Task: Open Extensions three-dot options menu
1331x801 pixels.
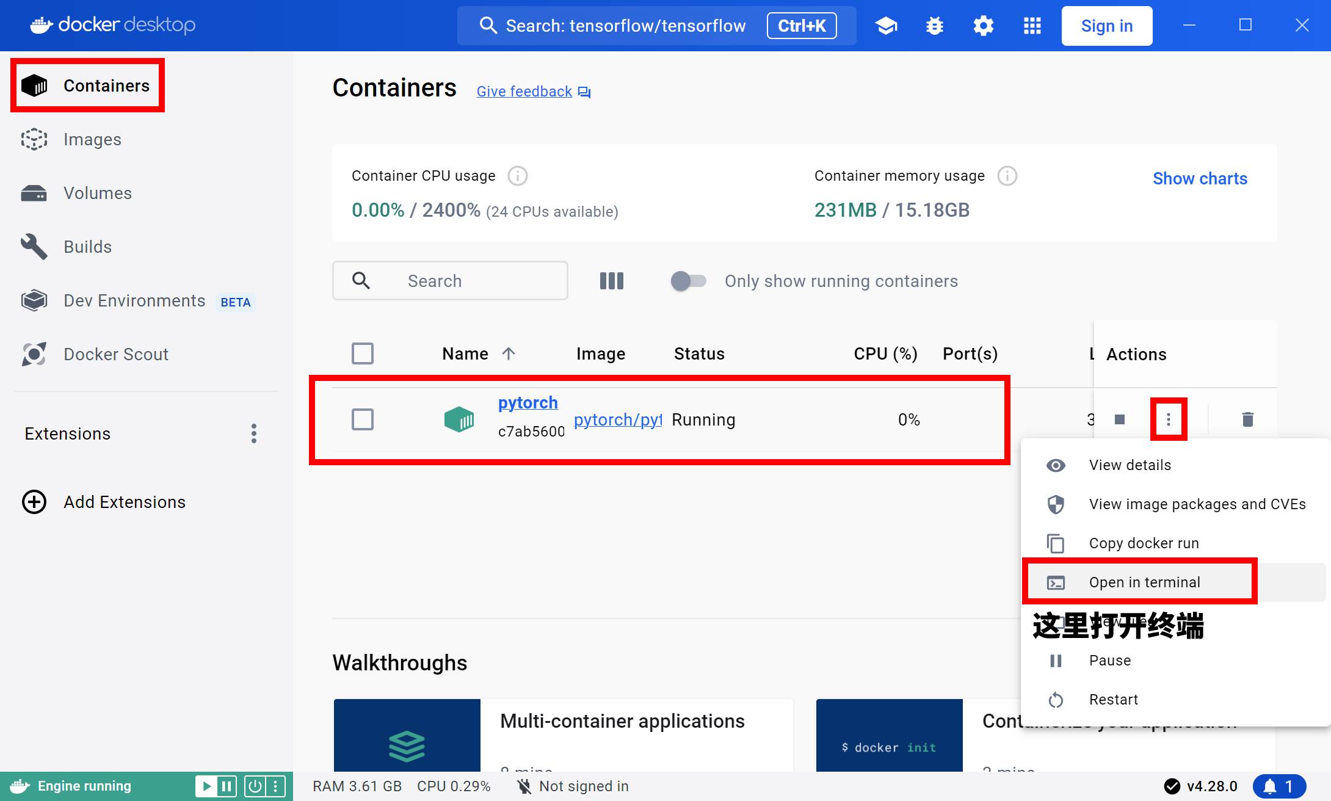Action: pyautogui.click(x=254, y=433)
